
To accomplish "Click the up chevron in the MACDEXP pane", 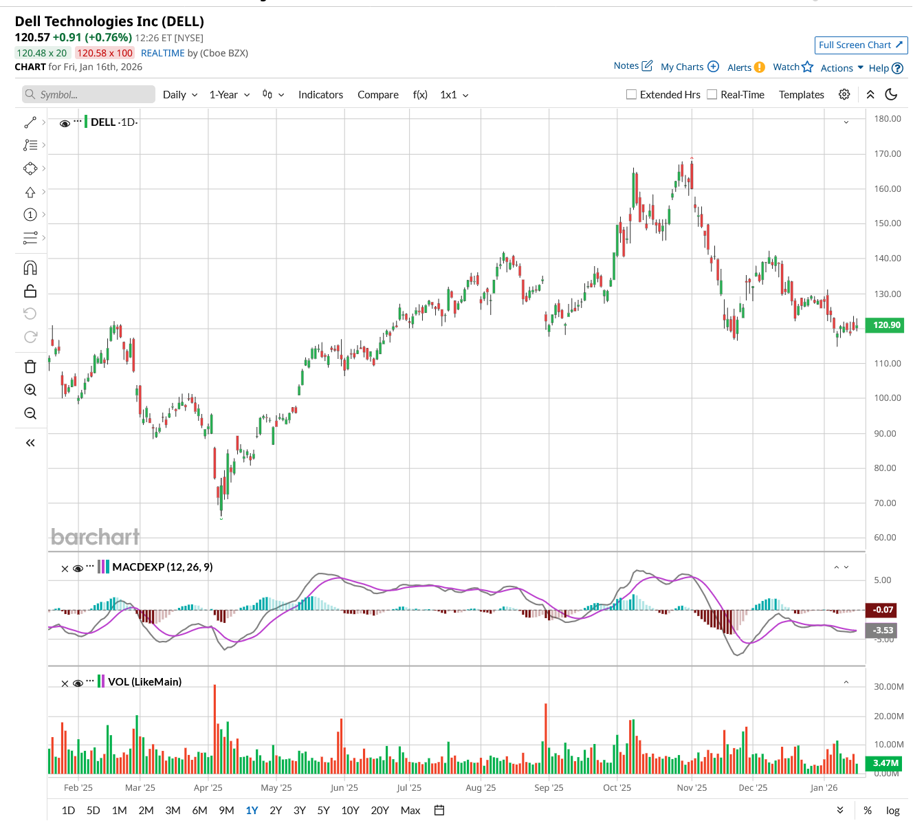I will point(837,567).
